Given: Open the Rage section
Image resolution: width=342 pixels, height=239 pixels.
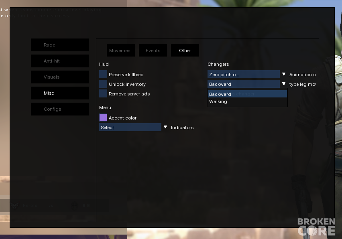Looking at the screenshot, I should click(60, 45).
